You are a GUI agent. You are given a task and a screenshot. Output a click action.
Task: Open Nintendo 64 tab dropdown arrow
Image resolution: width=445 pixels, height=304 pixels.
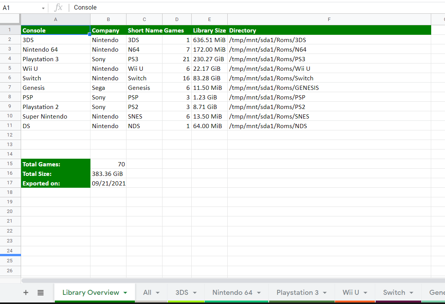coord(259,293)
